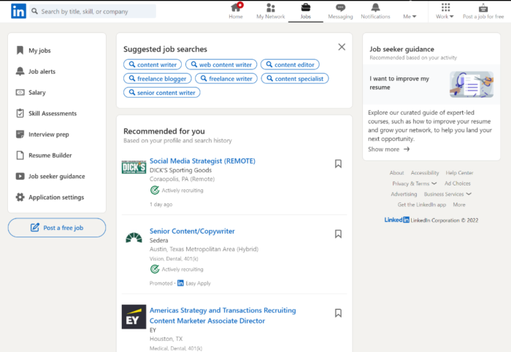Dismiss the Suggested job searches card

pos(342,47)
